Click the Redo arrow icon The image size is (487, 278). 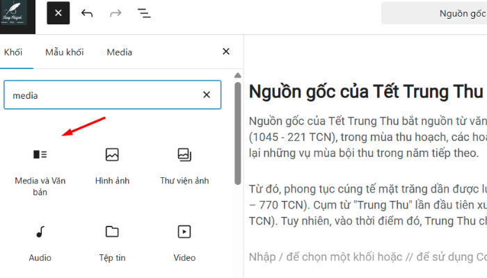115,13
